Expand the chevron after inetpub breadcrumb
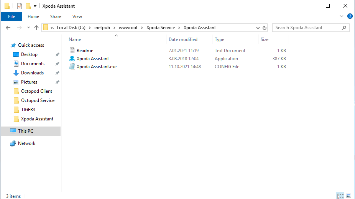 pyautogui.click(x=114, y=28)
